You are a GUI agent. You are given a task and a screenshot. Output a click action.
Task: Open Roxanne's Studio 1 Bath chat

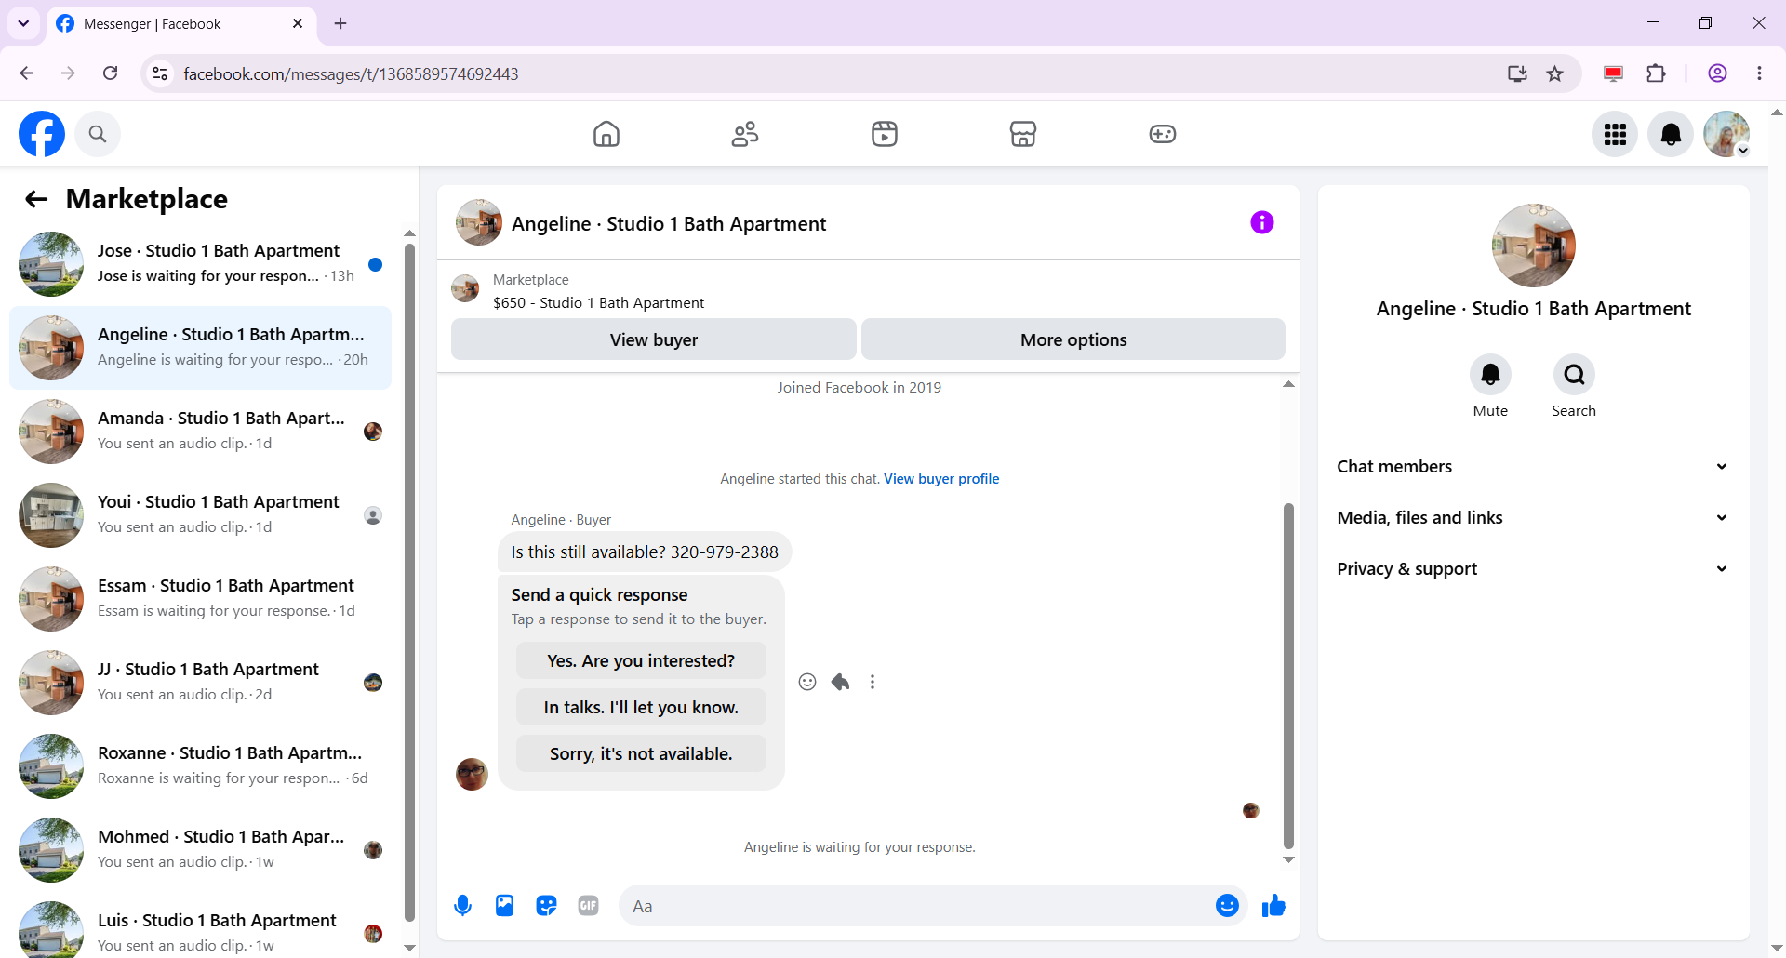pyautogui.click(x=200, y=766)
